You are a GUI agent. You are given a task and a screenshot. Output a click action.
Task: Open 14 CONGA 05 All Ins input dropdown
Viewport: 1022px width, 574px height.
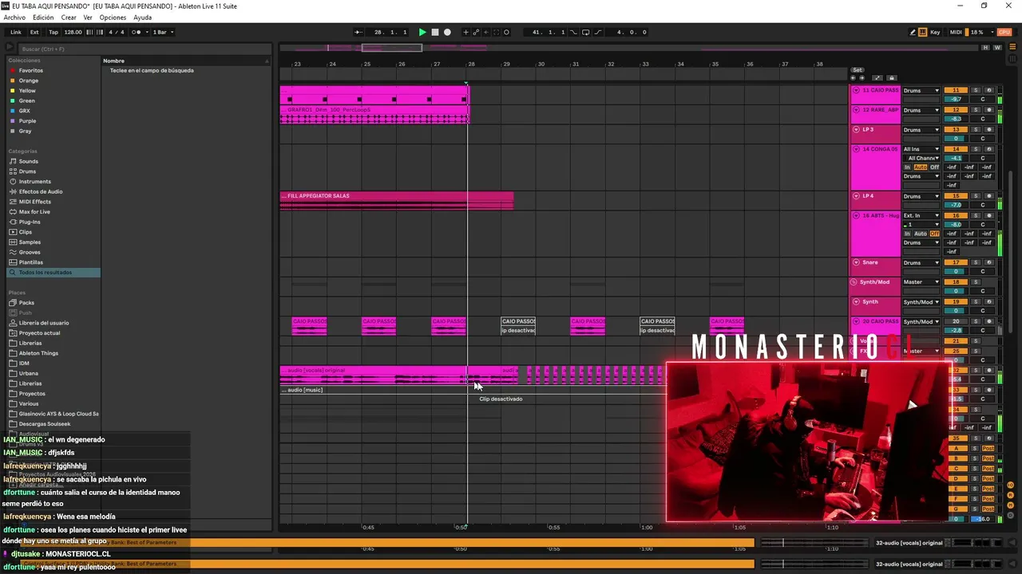(x=921, y=149)
